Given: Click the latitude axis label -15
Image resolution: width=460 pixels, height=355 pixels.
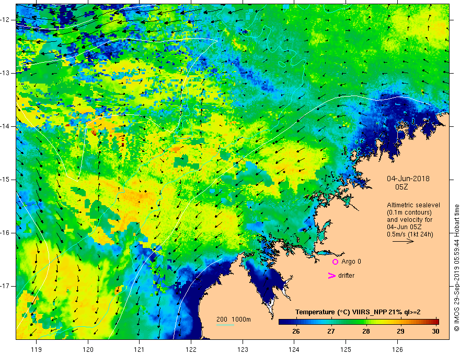Looking at the screenshot, I should click(x=5, y=180).
